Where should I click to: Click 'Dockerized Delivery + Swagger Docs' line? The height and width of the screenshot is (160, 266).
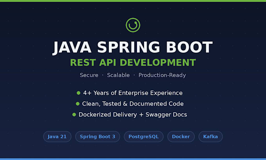tap(133, 115)
